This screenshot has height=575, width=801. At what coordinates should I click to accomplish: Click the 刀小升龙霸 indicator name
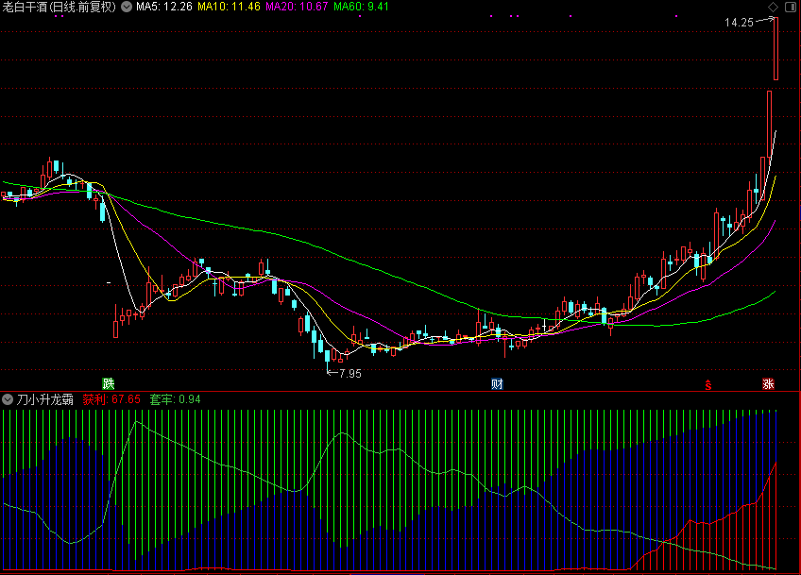pos(45,399)
